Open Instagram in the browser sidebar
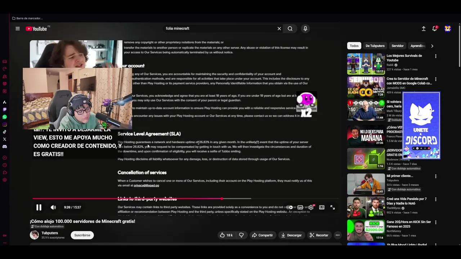461x259 pixels. coord(5,124)
